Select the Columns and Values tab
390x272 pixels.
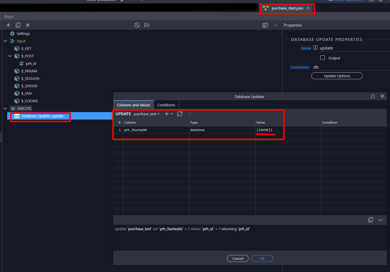tap(134, 105)
